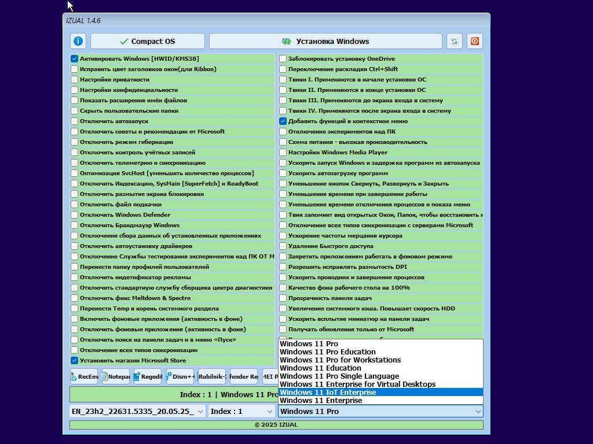Screen dimensions: 593x444
Task: Check Ускорение частоты мерцания курсора
Action: tap(283, 236)
